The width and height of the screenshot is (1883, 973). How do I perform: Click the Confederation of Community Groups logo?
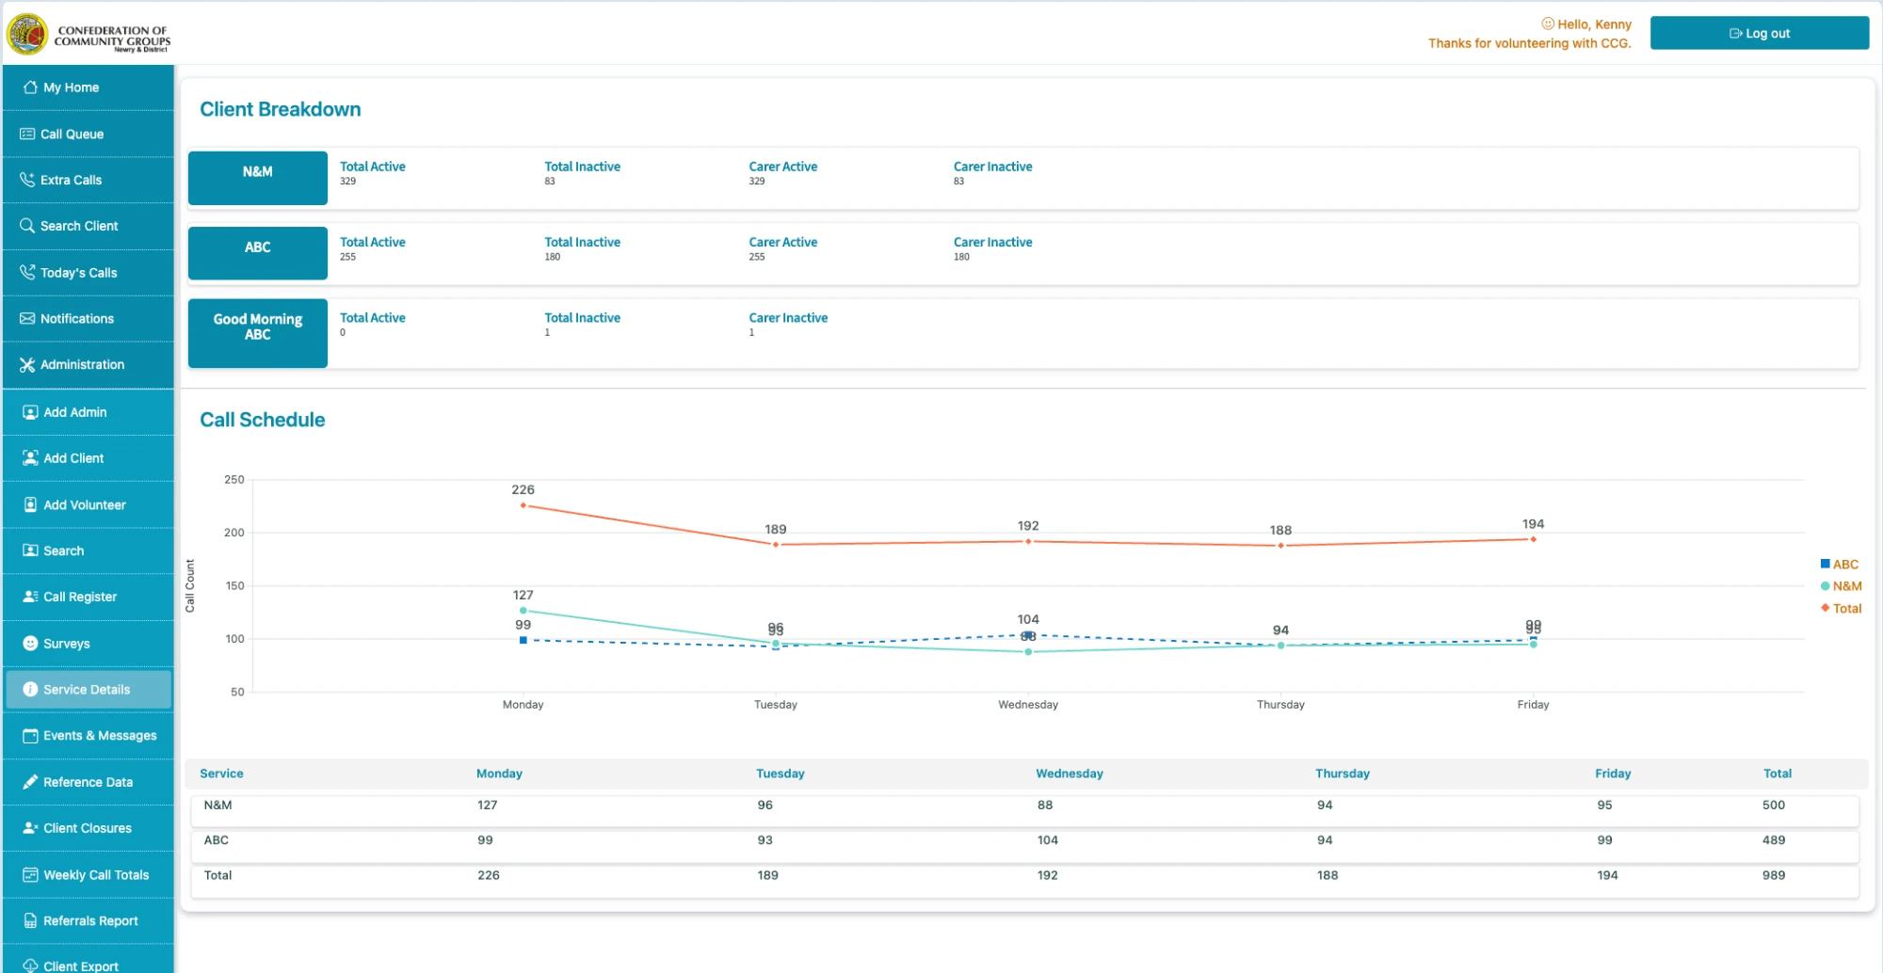tap(89, 35)
